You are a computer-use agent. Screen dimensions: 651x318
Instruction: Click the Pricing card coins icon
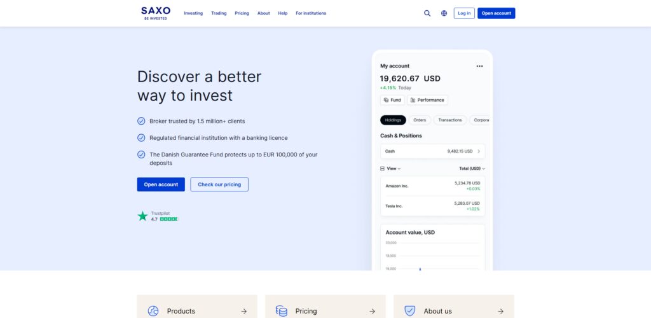point(282,311)
